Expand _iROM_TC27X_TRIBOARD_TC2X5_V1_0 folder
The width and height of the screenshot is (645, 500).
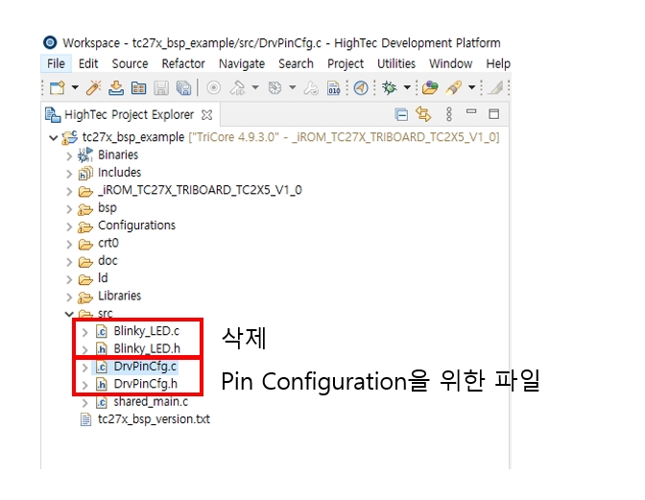click(x=69, y=191)
